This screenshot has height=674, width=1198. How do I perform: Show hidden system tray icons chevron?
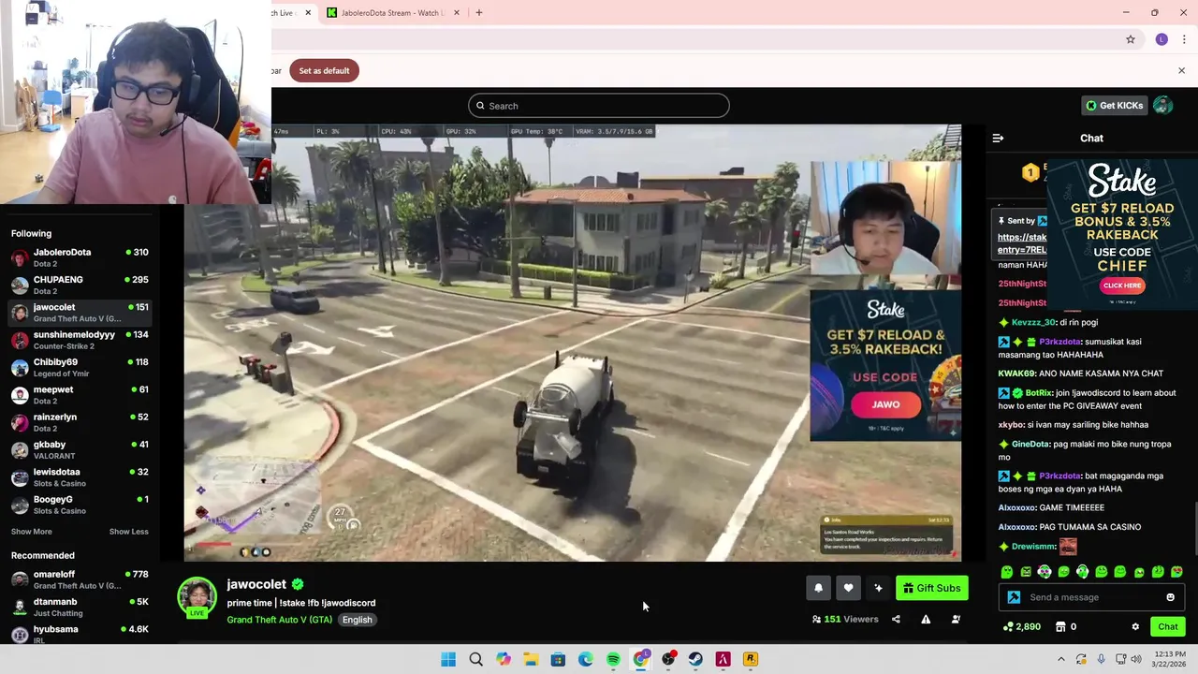[1060, 659]
